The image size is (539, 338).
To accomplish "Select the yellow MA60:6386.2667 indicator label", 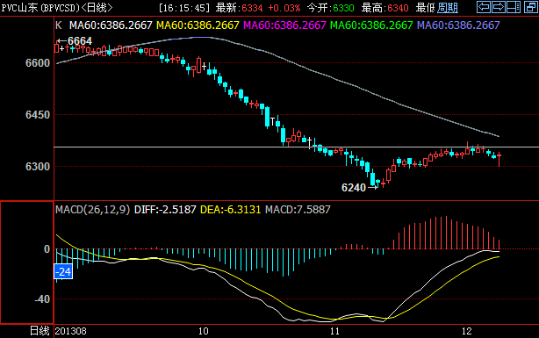I will [x=198, y=25].
